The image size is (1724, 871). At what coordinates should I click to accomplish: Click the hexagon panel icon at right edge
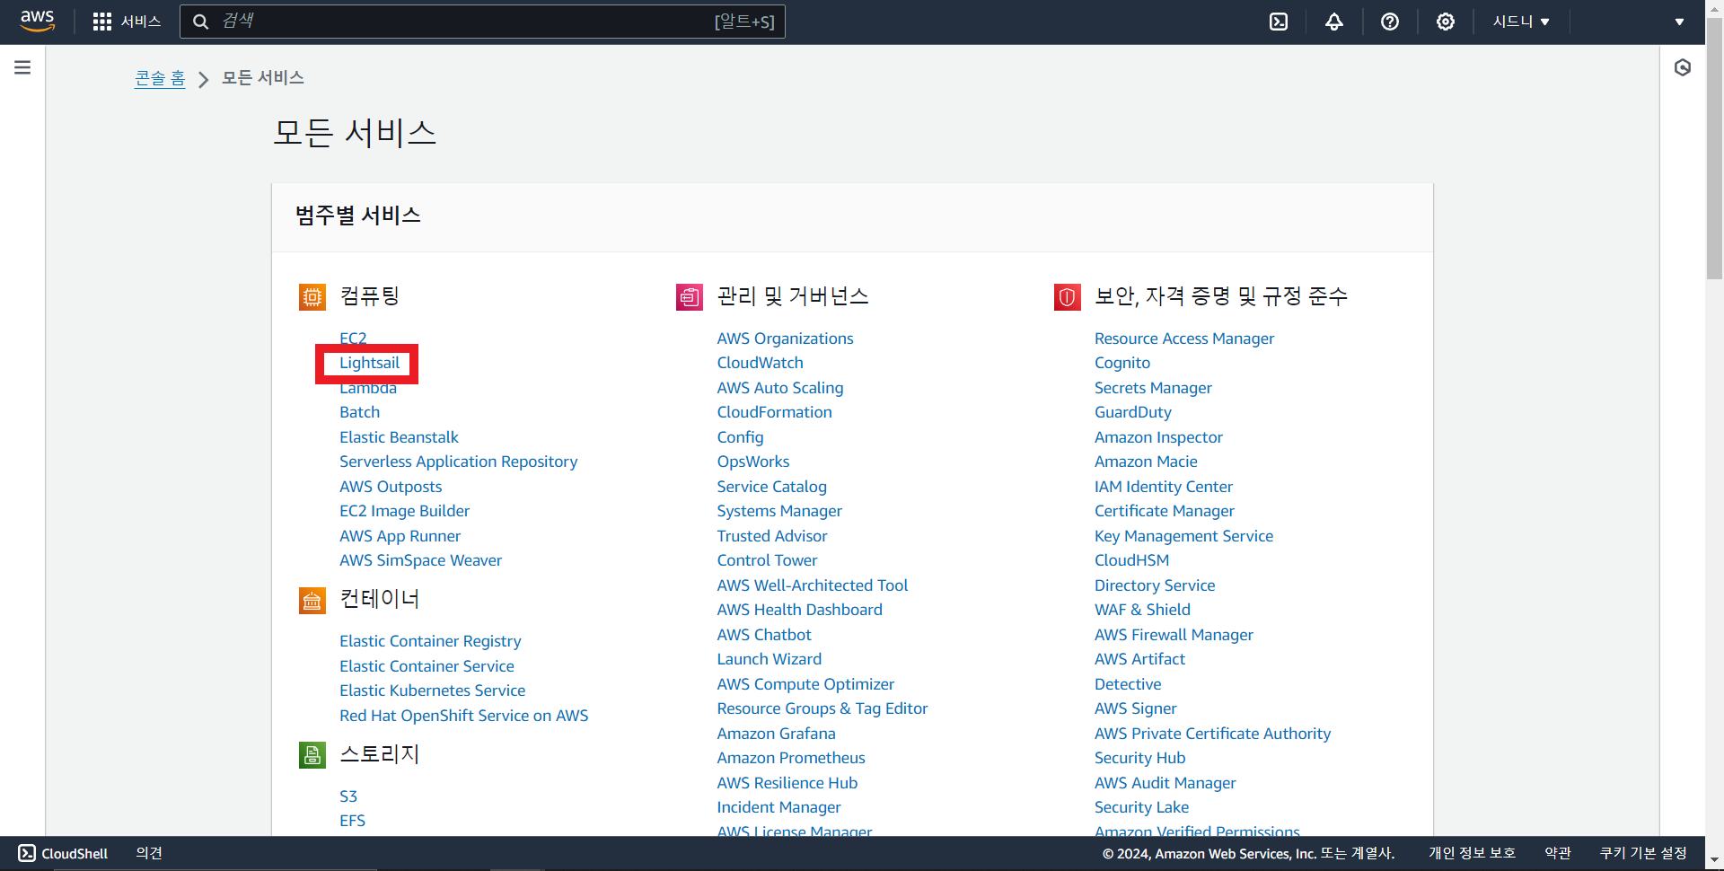(1683, 67)
